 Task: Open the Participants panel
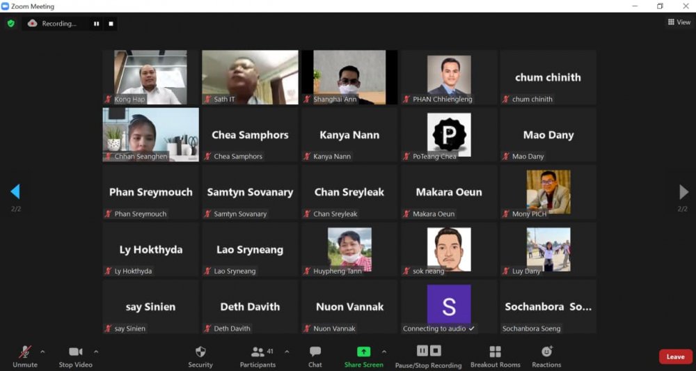[258, 352]
